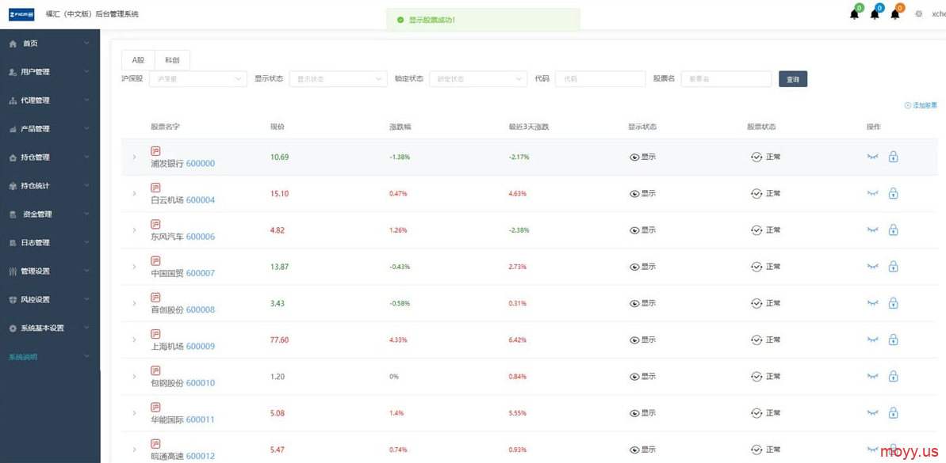Click 显示 eye icon for 包钢股份
946x463 pixels.
click(634, 377)
